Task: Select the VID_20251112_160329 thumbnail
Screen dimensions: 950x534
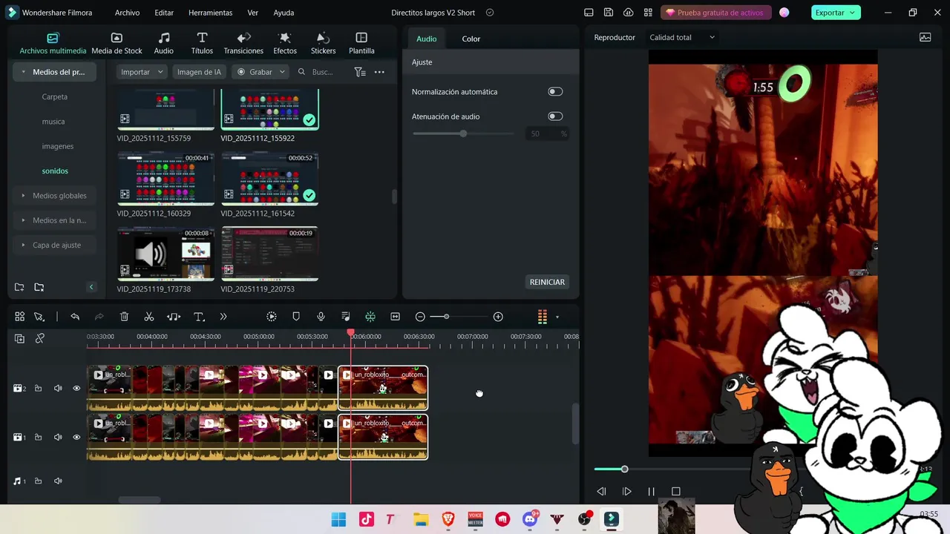Action: click(x=166, y=179)
